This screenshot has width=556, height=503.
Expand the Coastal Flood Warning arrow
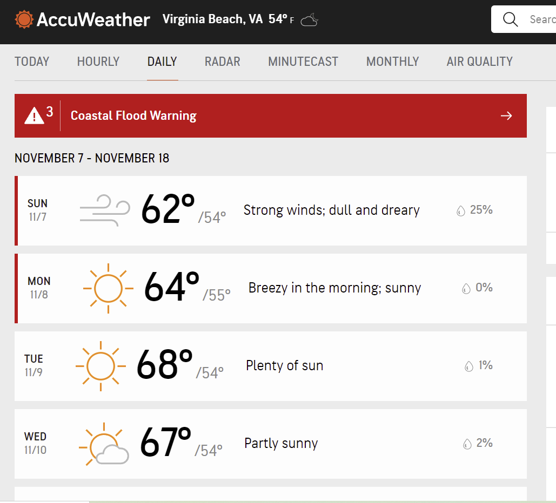pos(506,115)
